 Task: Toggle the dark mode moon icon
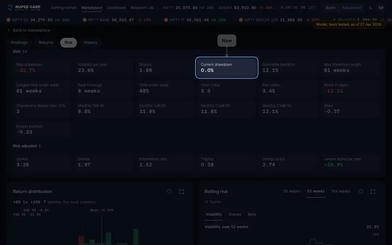371,8
